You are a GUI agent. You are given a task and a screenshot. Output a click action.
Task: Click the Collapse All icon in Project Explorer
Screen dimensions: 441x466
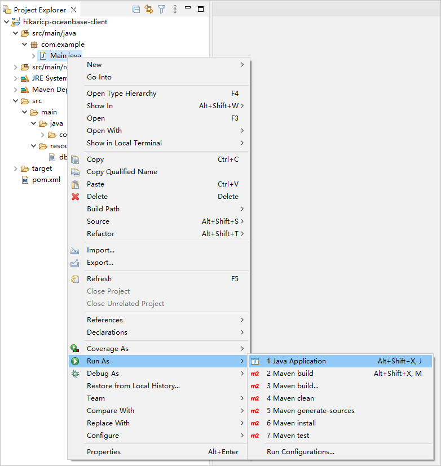136,9
